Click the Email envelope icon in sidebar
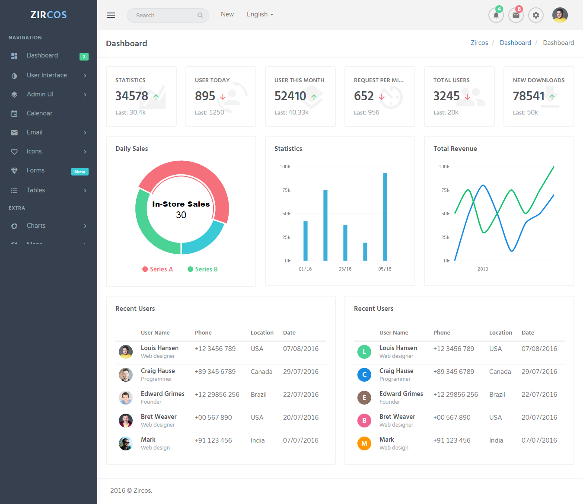The image size is (583, 504). tap(14, 133)
